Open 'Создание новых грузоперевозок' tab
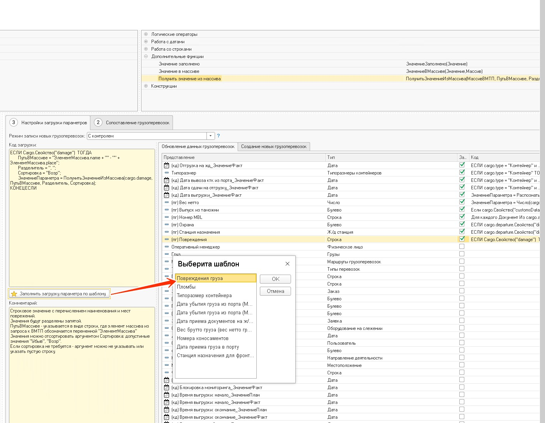The width and height of the screenshot is (545, 423). [x=274, y=146]
